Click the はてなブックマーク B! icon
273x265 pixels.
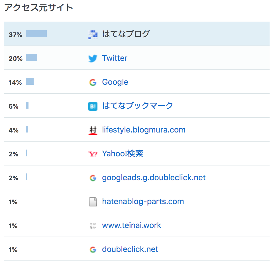pos(93,106)
